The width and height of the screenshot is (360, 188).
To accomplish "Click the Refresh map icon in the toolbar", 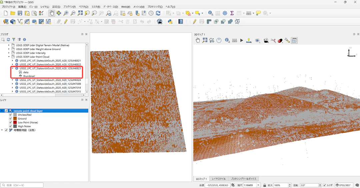I will click(x=158, y=13).
